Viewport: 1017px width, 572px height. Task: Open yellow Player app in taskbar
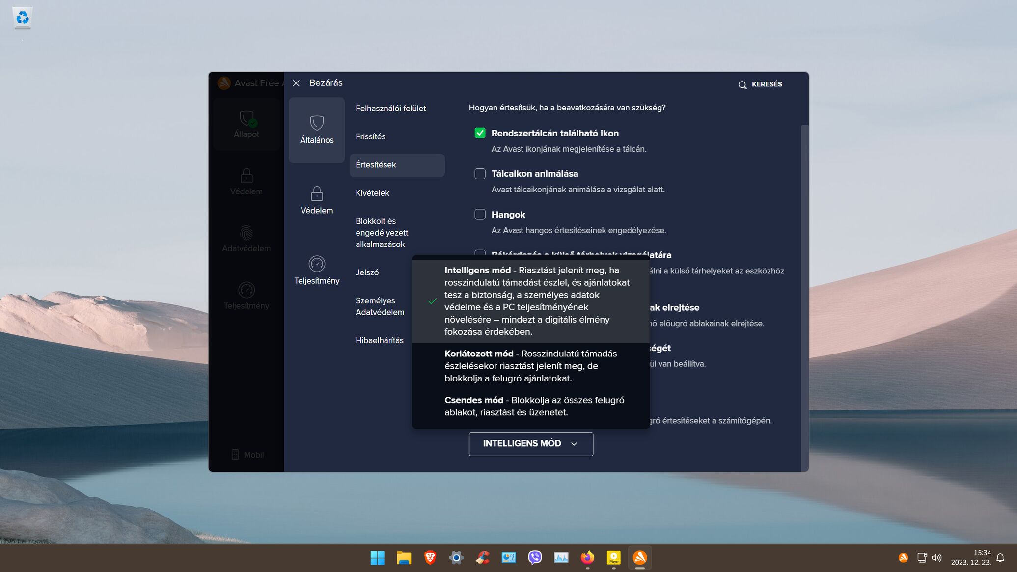pyautogui.click(x=614, y=558)
